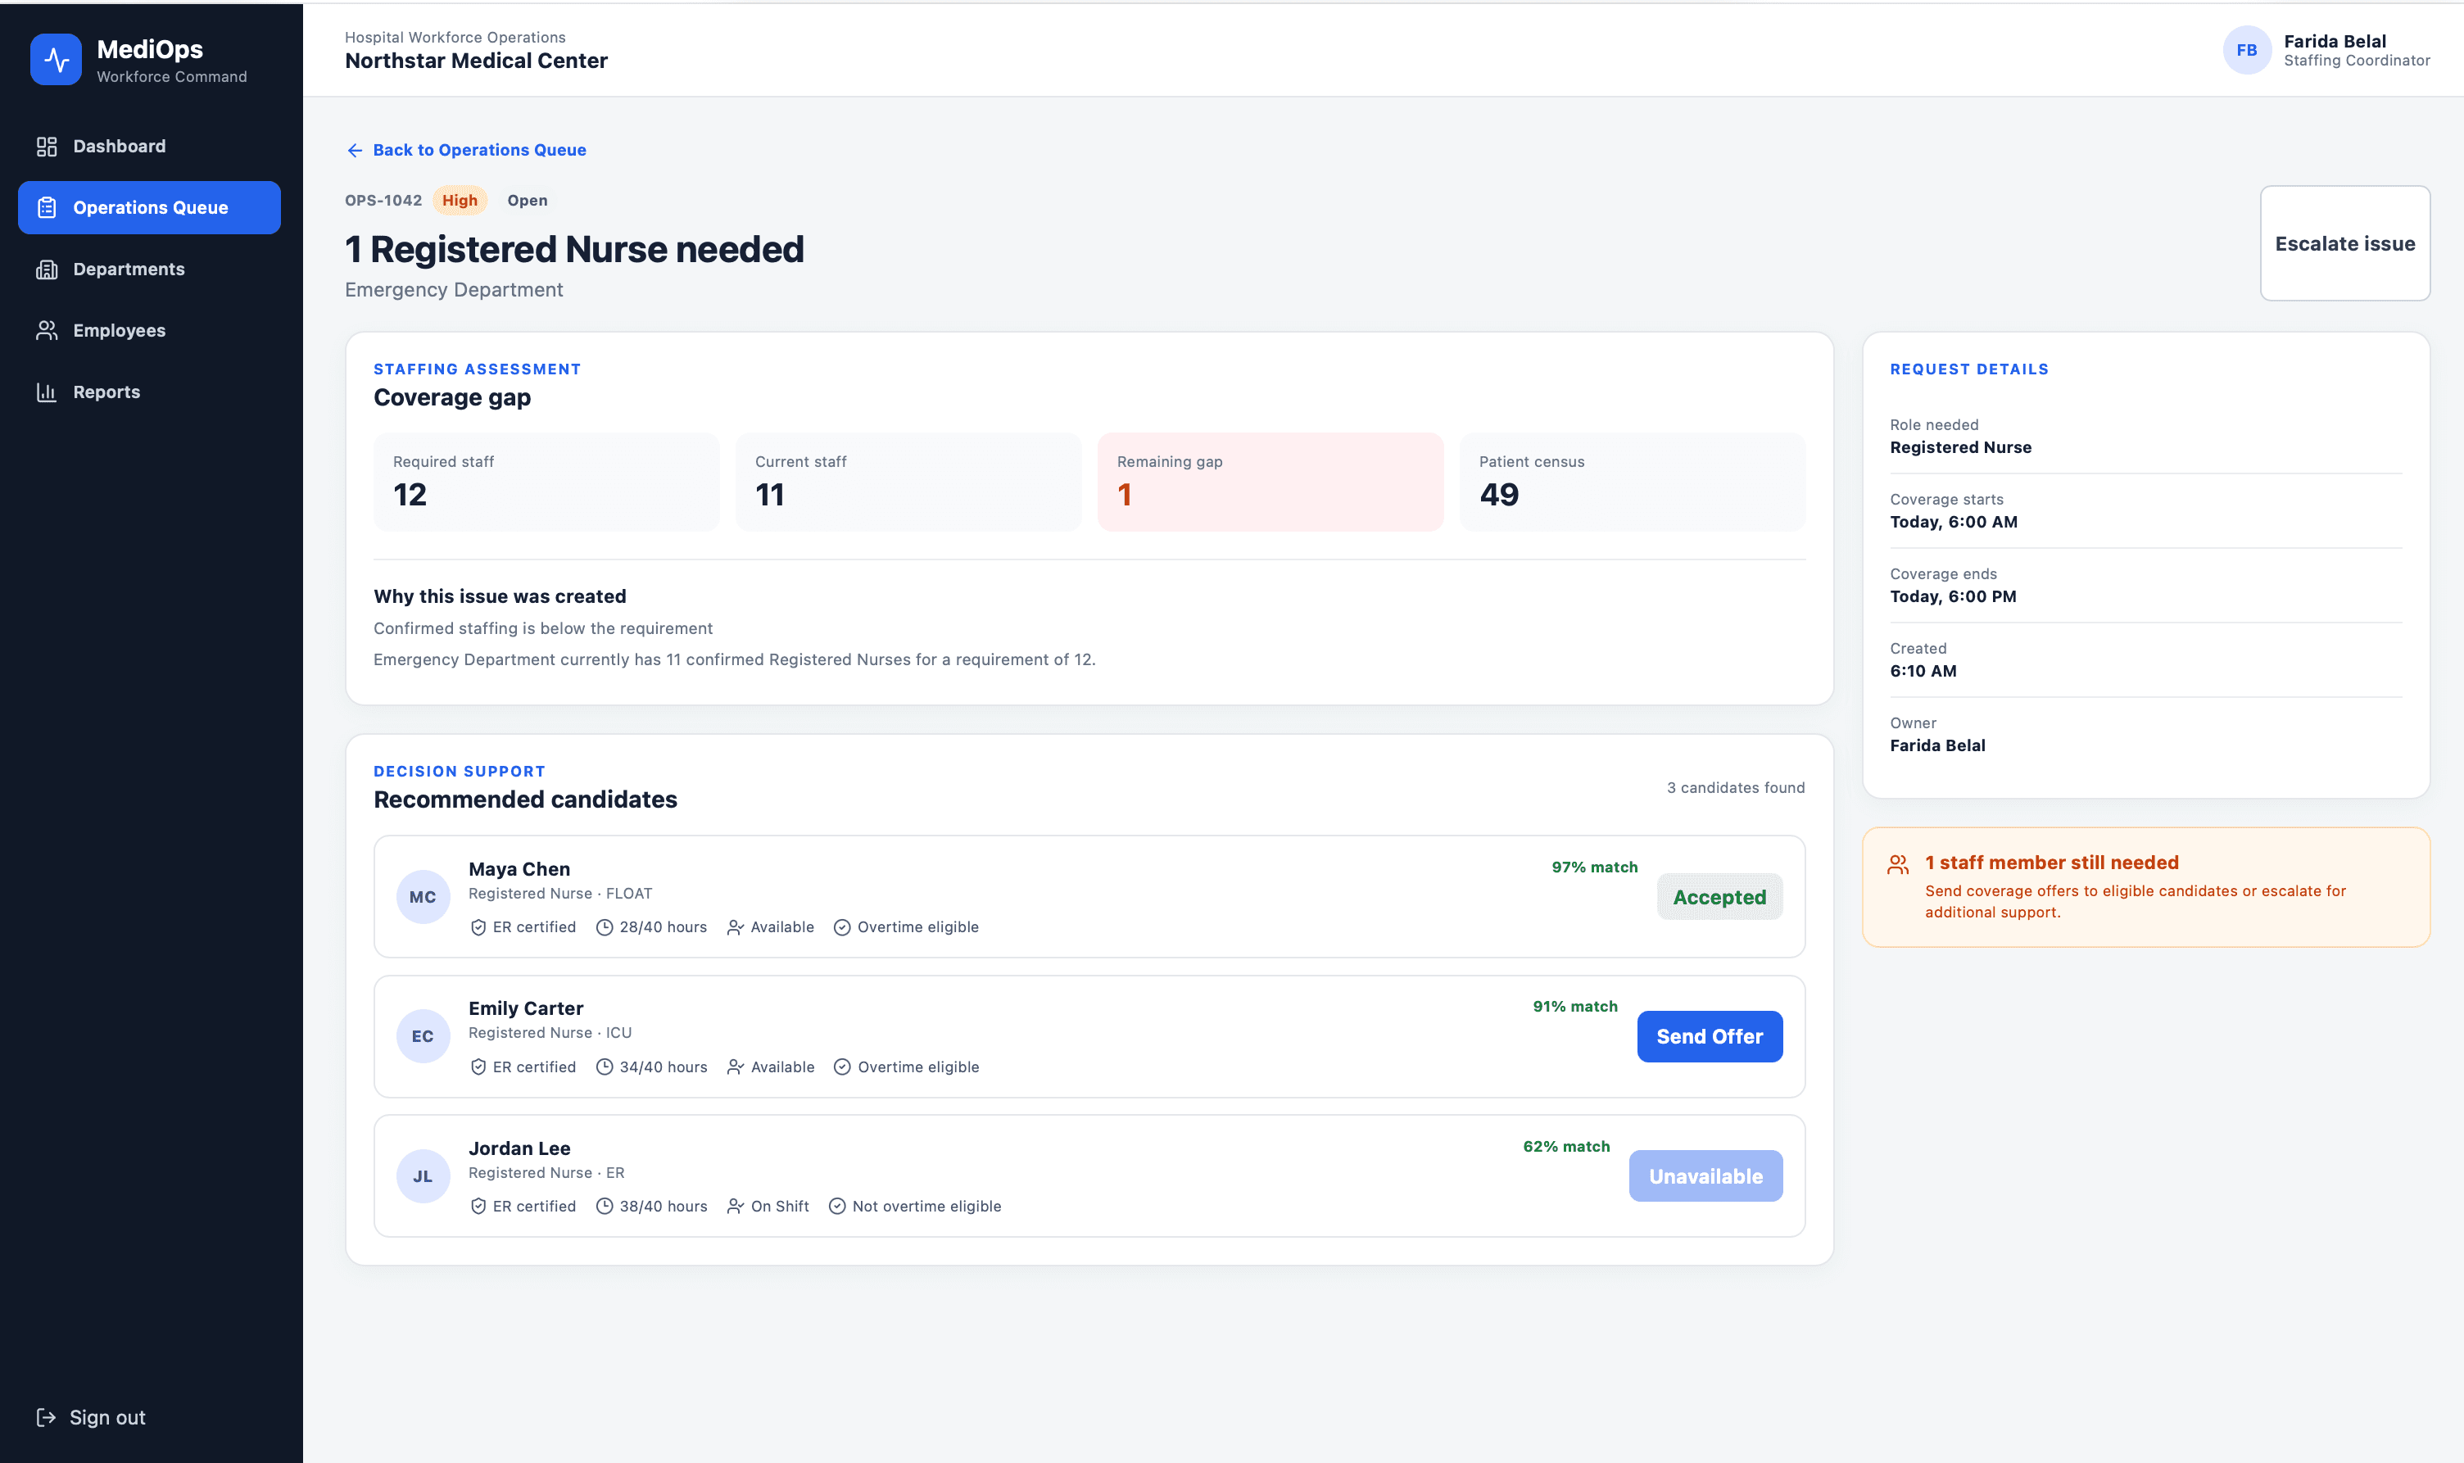Select Operations Queue in the sidebar
This screenshot has height=1463, width=2464.
[149, 208]
